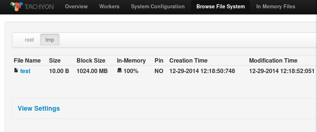The width and height of the screenshot is (317, 132).
Task: Expand the View Settings section
Action: (x=39, y=108)
